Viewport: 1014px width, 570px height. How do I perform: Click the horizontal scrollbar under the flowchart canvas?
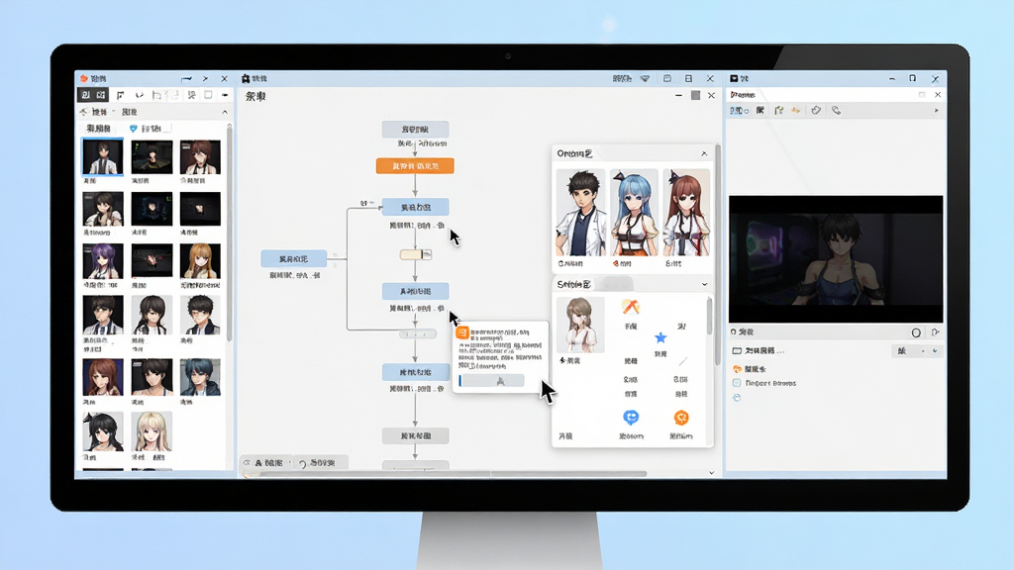click(447, 474)
